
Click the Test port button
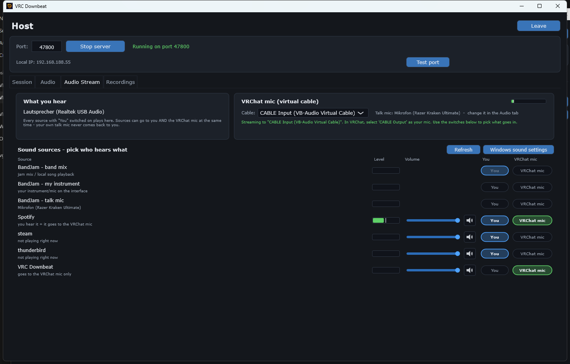(x=428, y=62)
